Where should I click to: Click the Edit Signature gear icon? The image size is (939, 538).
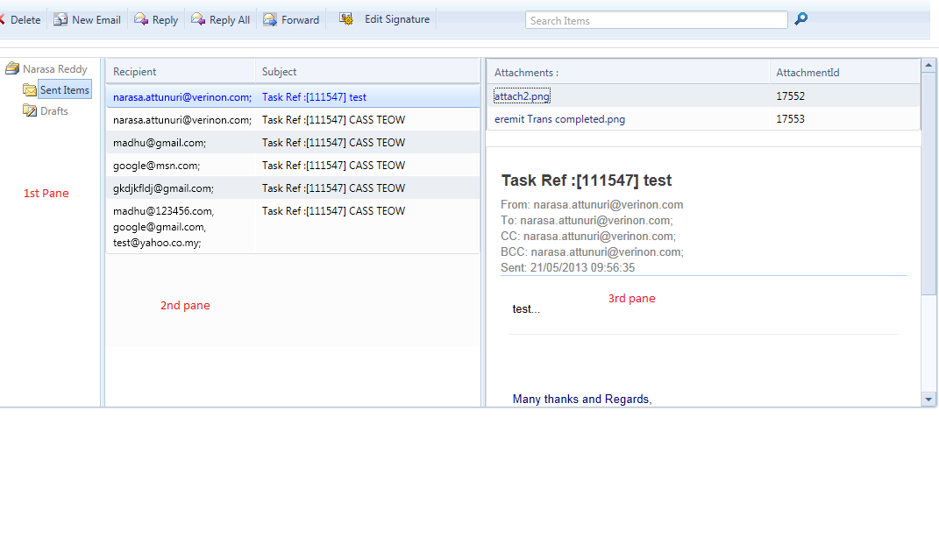(x=346, y=19)
